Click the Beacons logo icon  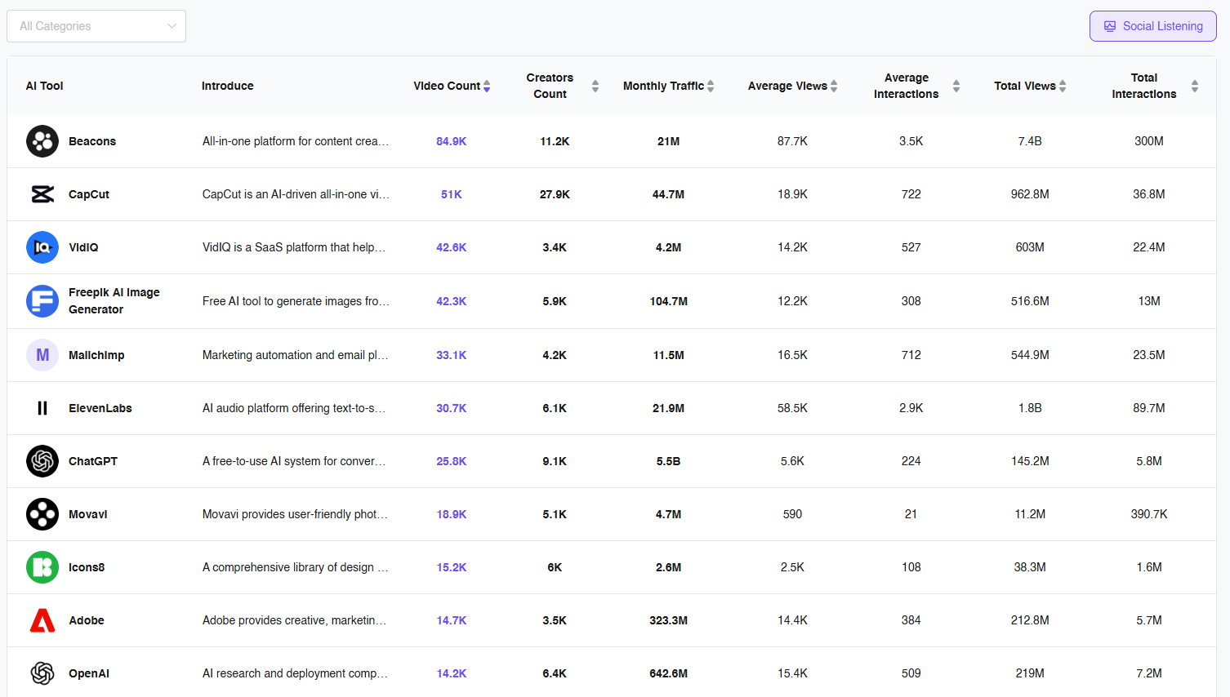[x=42, y=141]
